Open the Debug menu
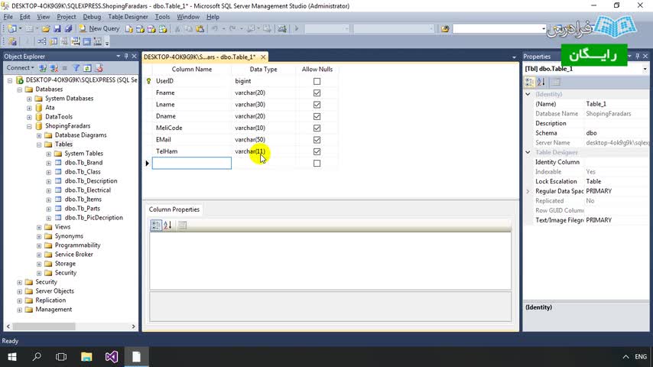Screen dimensions: 653x367 [x=92, y=17]
